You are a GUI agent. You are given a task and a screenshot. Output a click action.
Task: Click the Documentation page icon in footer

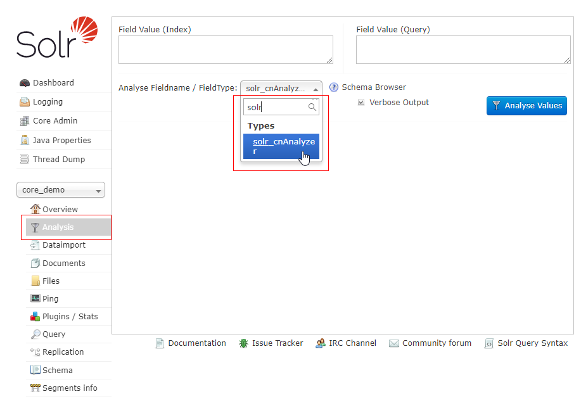point(160,343)
